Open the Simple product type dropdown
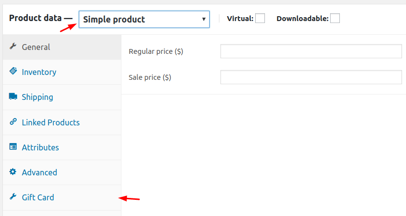406x216 pixels. pyautogui.click(x=144, y=20)
